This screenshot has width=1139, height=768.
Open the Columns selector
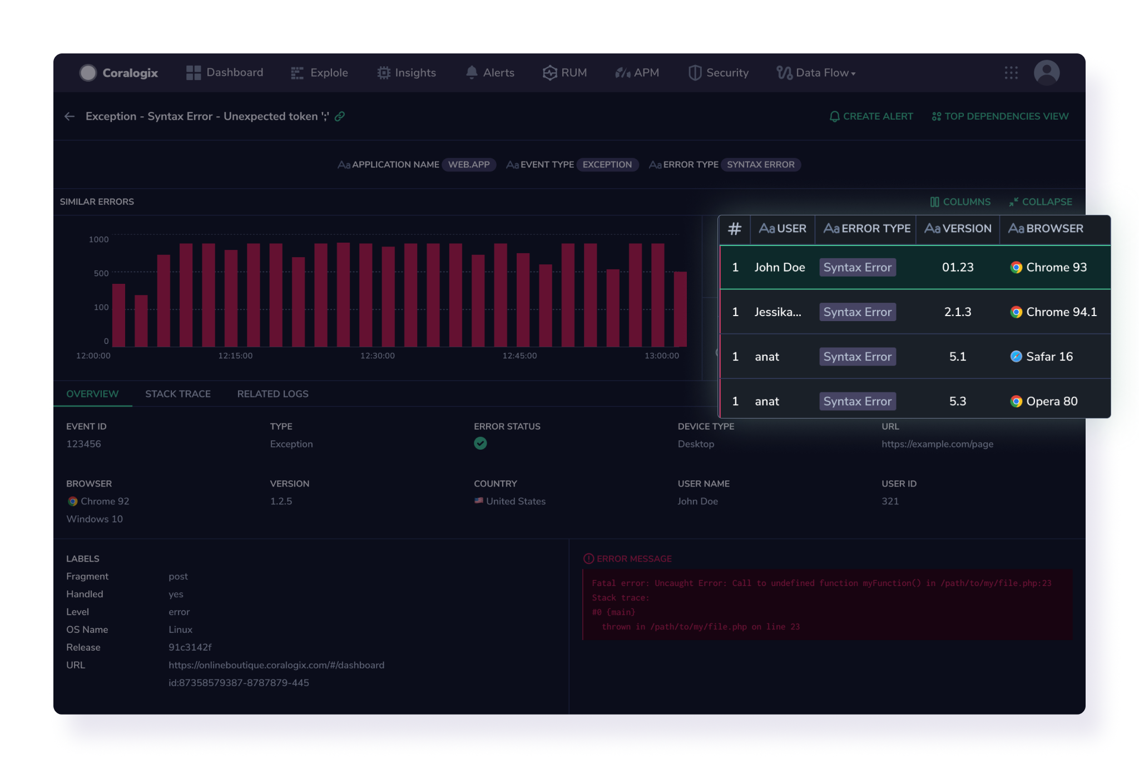960,202
